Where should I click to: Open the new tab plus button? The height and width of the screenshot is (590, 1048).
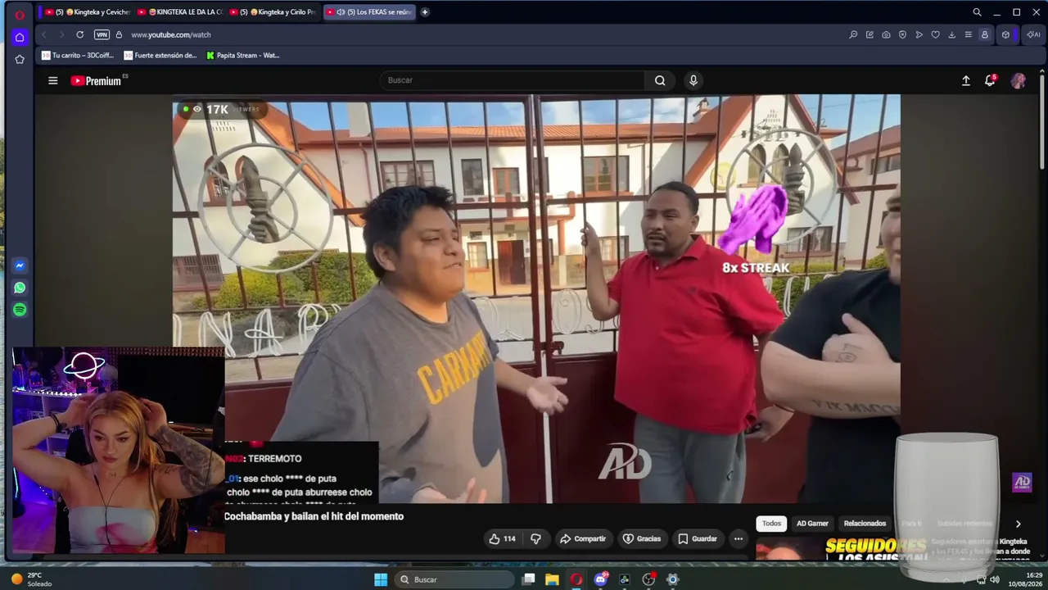pyautogui.click(x=425, y=12)
